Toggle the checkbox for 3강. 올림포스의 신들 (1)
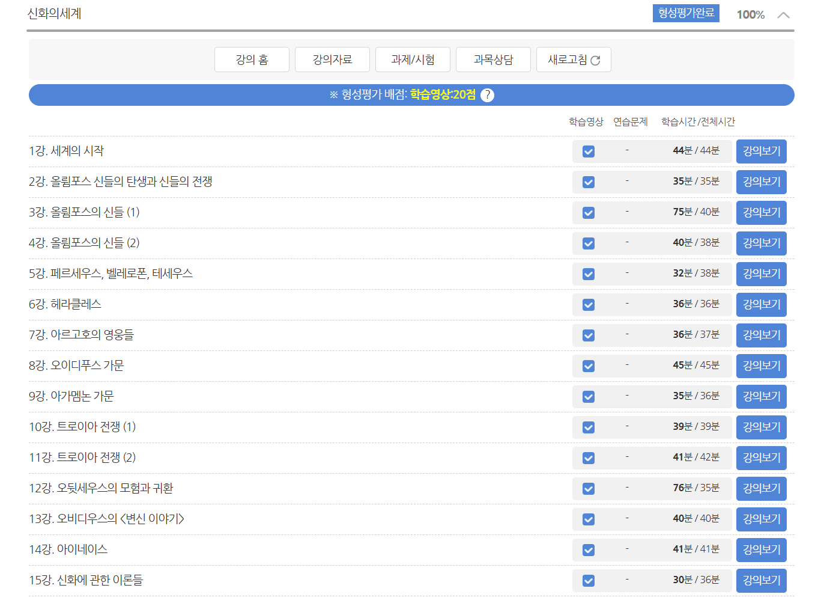Viewport: 821px width, 615px height. tap(589, 213)
